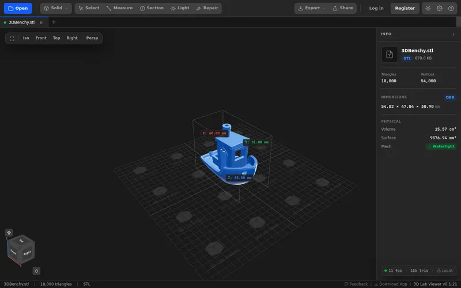Click the X: 60.00 mm dimension label
The image size is (461, 288).
coord(214,134)
